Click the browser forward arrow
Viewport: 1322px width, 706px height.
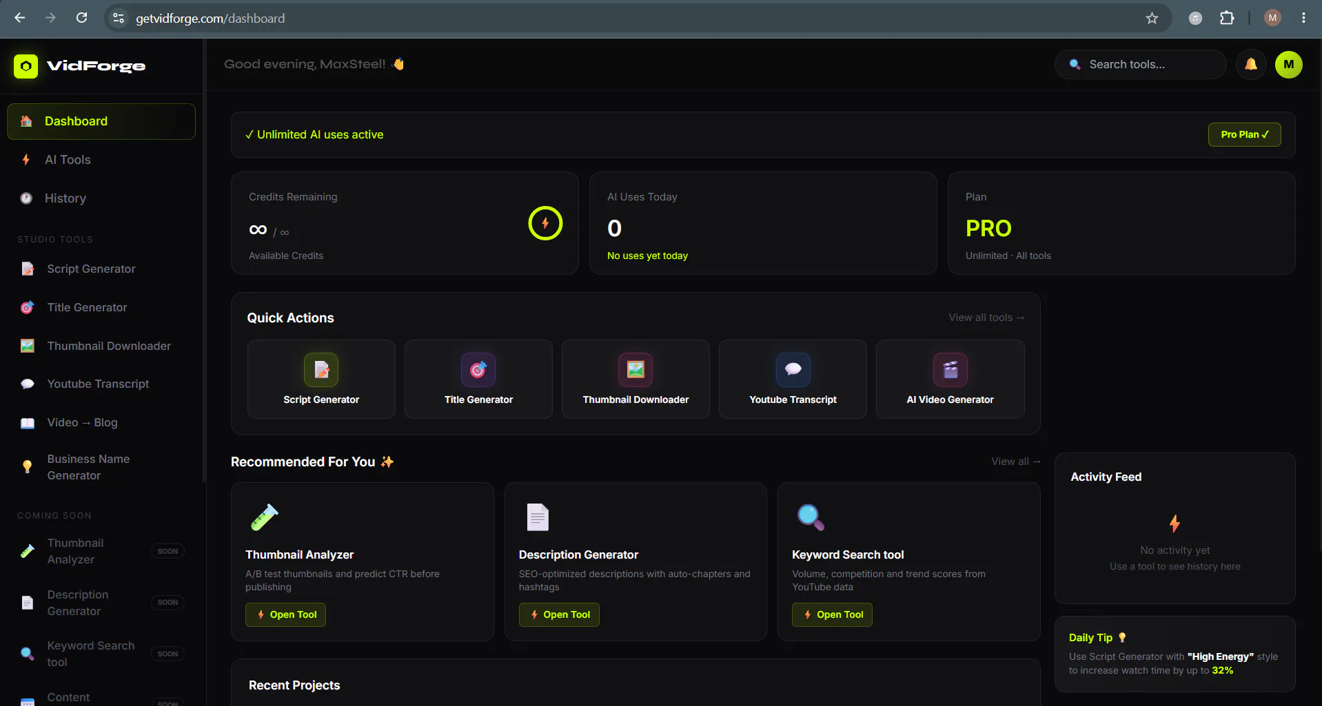tap(50, 18)
